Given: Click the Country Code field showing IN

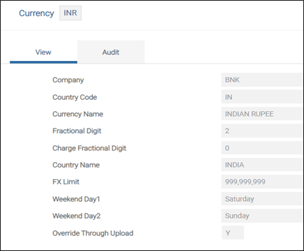Looking at the screenshot, I should (x=262, y=97).
